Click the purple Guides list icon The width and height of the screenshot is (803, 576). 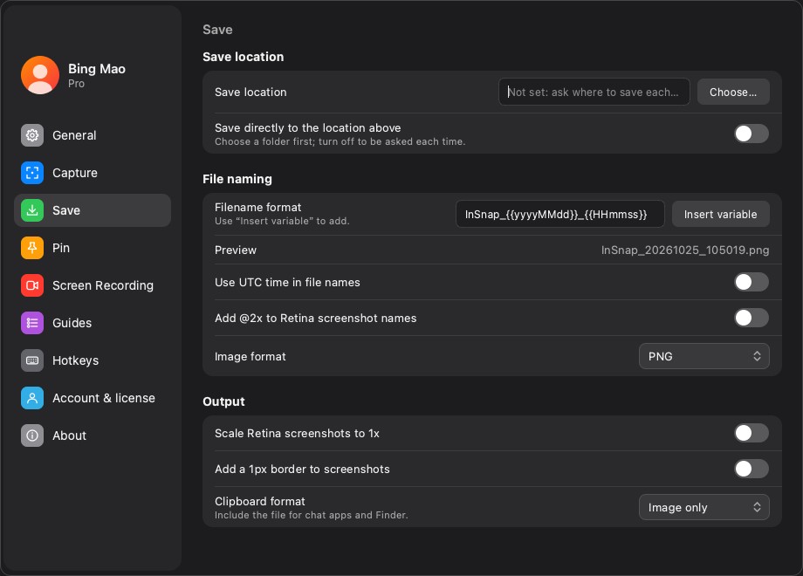[32, 323]
